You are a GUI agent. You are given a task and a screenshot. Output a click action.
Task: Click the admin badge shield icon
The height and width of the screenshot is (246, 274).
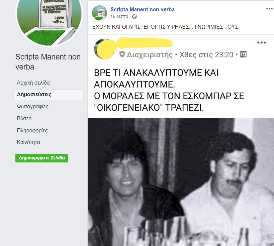pos(122,54)
